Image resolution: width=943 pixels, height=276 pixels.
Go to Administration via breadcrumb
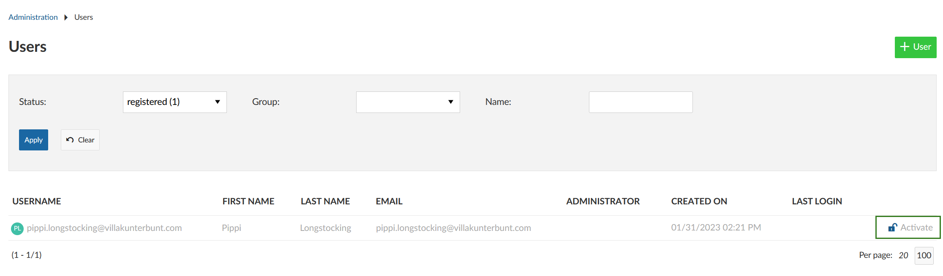point(33,17)
